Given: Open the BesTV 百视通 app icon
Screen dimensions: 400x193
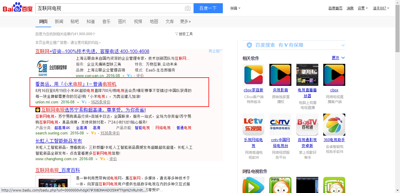Looking at the screenshot, I should click(307, 124).
